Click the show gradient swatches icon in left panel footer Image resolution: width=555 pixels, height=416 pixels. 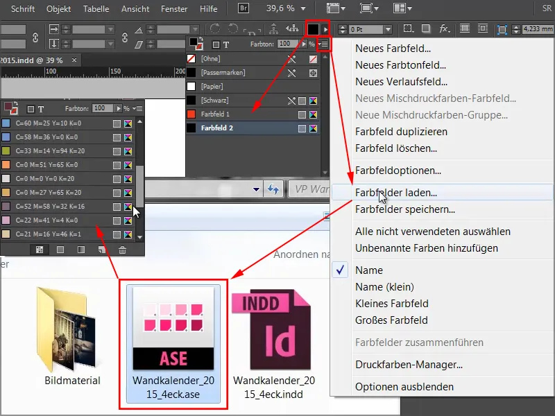point(81,250)
